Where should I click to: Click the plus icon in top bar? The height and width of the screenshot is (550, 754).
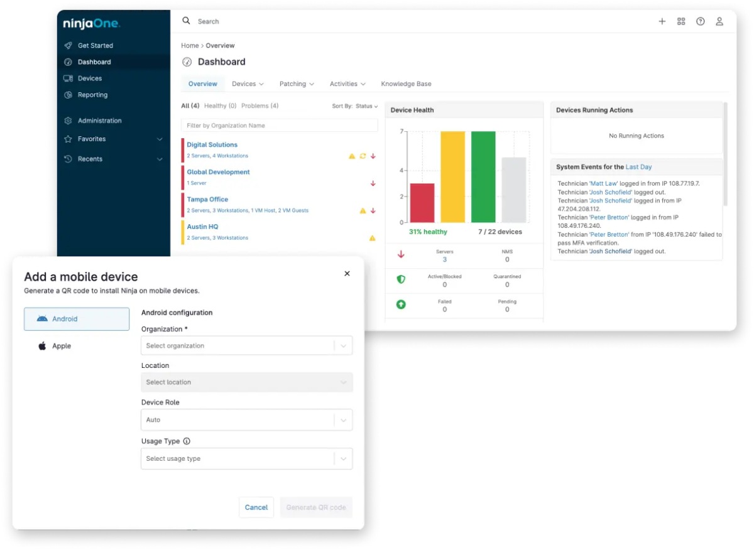[662, 21]
